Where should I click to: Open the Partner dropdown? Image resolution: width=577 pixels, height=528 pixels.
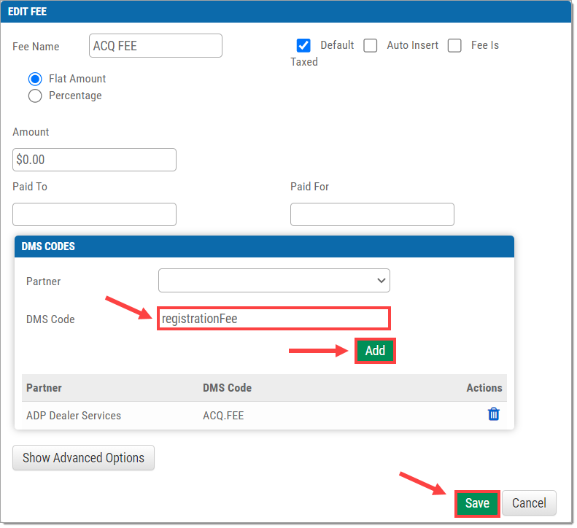[x=274, y=280]
